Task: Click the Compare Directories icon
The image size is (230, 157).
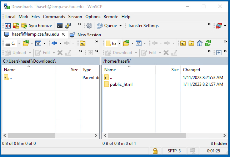Action: click(7, 26)
